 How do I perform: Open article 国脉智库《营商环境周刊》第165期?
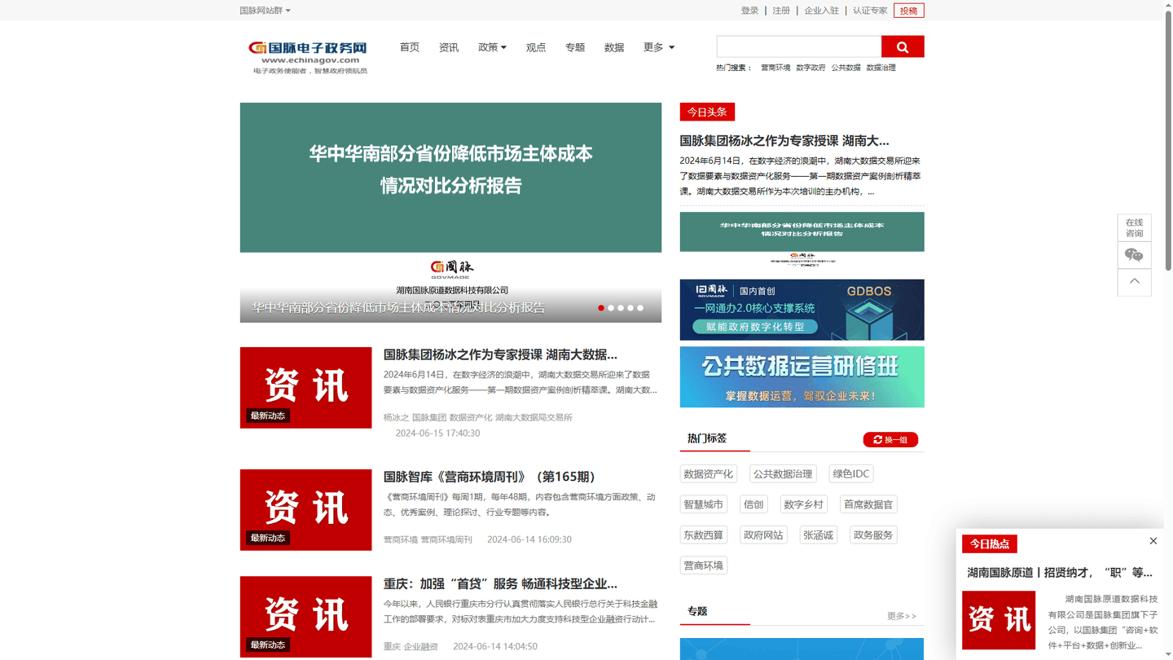pos(491,477)
